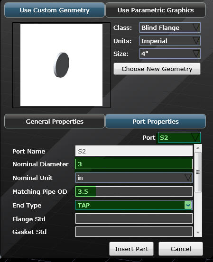Expand the Class dropdown showing Blind Flange
213x262 pixels.
click(x=170, y=27)
